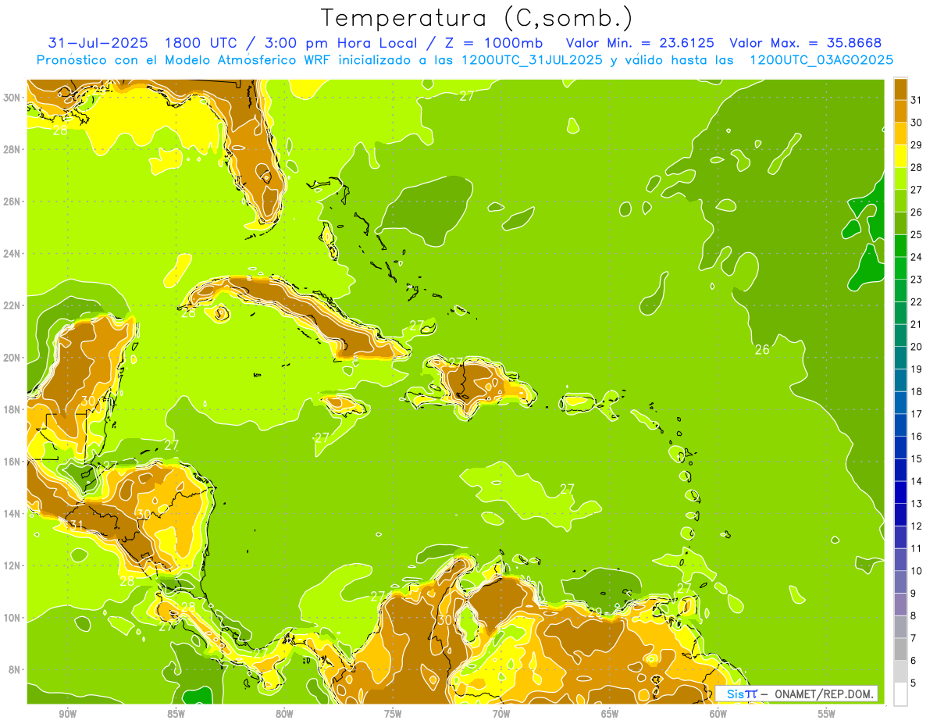
Task: Click color scale value 24
Action: pyautogui.click(x=917, y=257)
